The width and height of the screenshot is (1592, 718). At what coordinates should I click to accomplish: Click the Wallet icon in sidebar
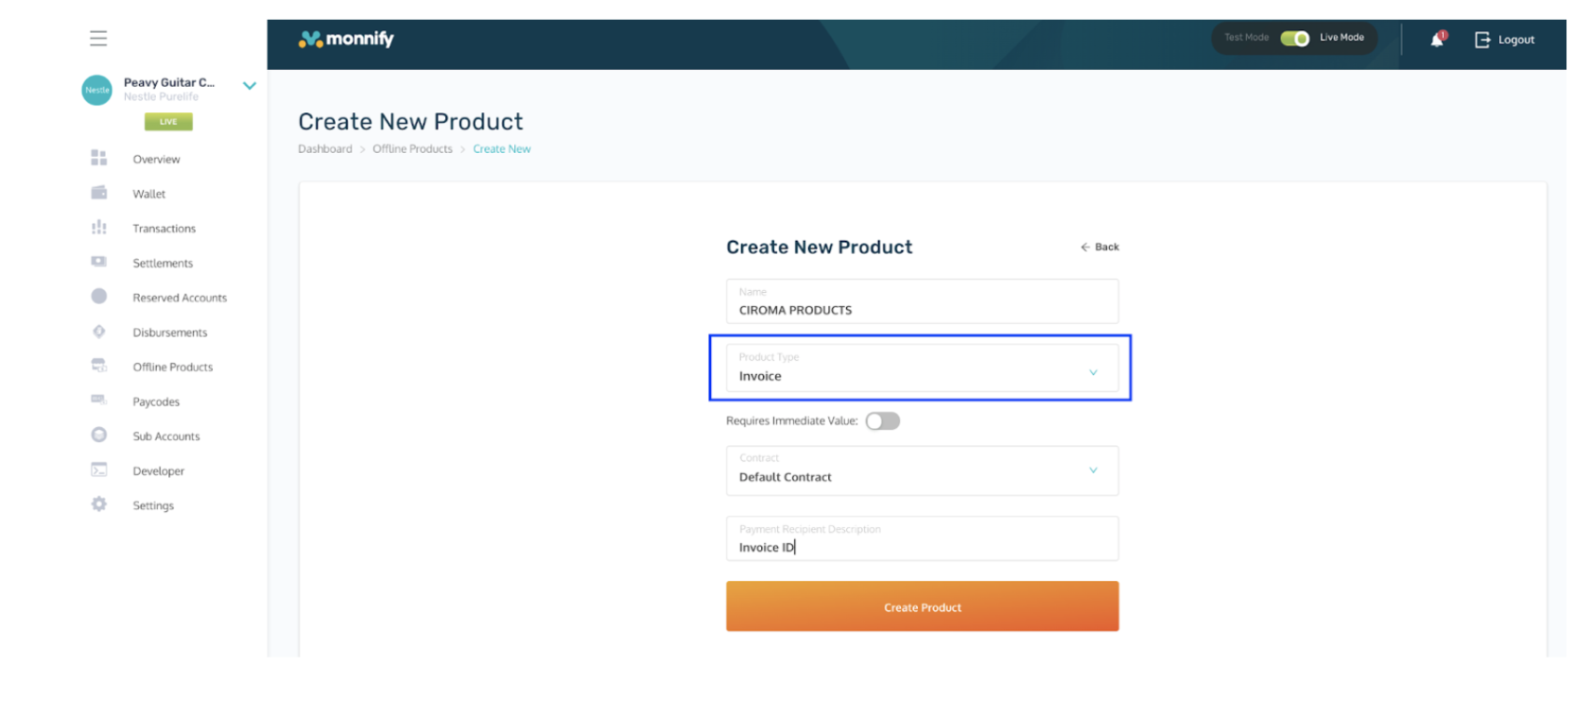(x=98, y=193)
